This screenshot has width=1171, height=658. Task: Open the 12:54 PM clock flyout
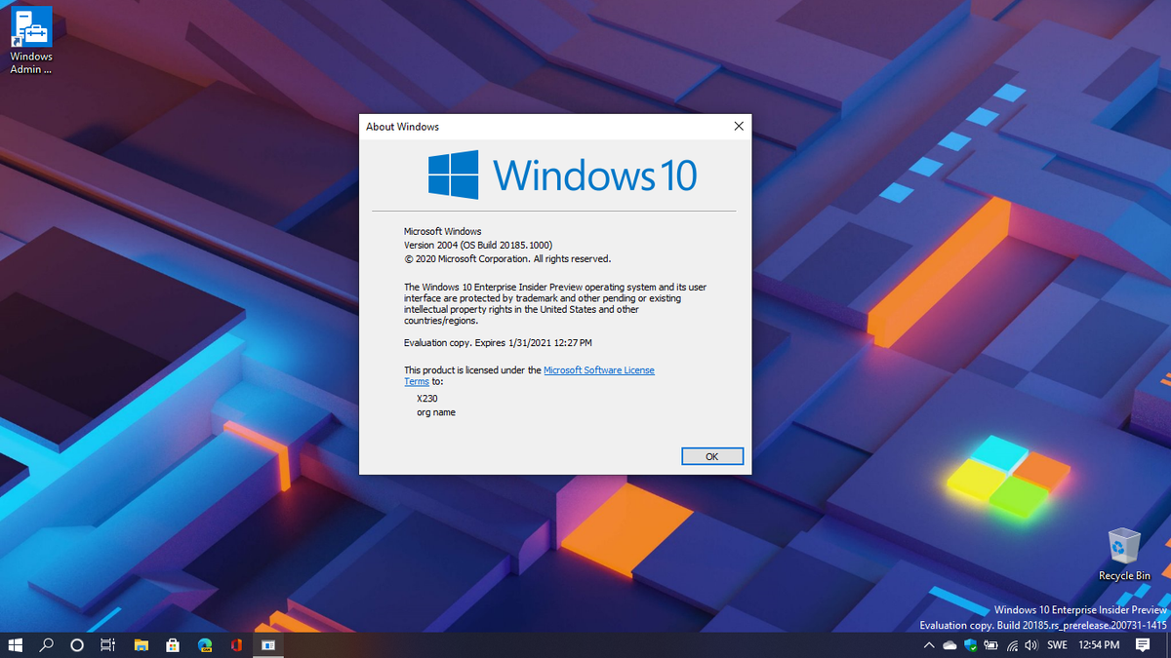pos(1098,645)
